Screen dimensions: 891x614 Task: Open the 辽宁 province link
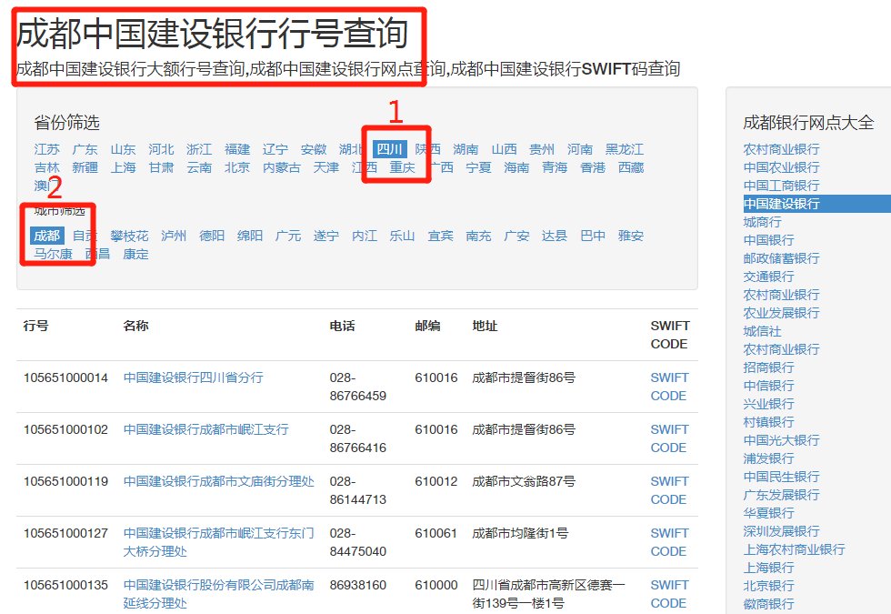click(x=275, y=149)
